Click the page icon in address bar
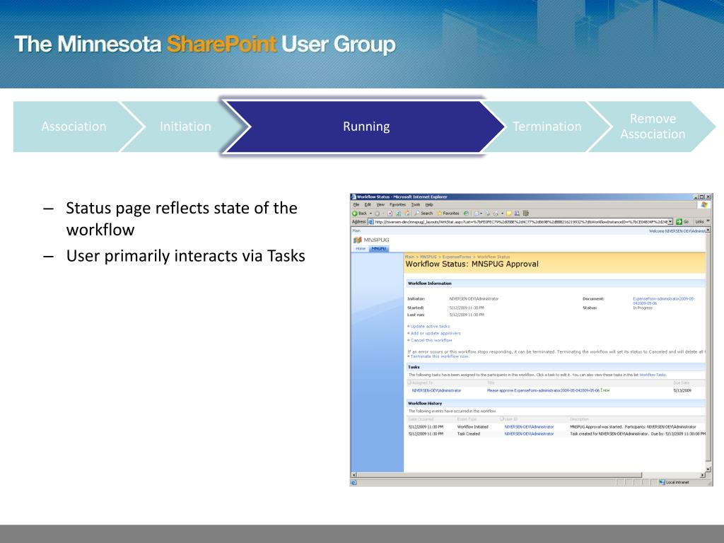The width and height of the screenshot is (724, 543). click(370, 221)
